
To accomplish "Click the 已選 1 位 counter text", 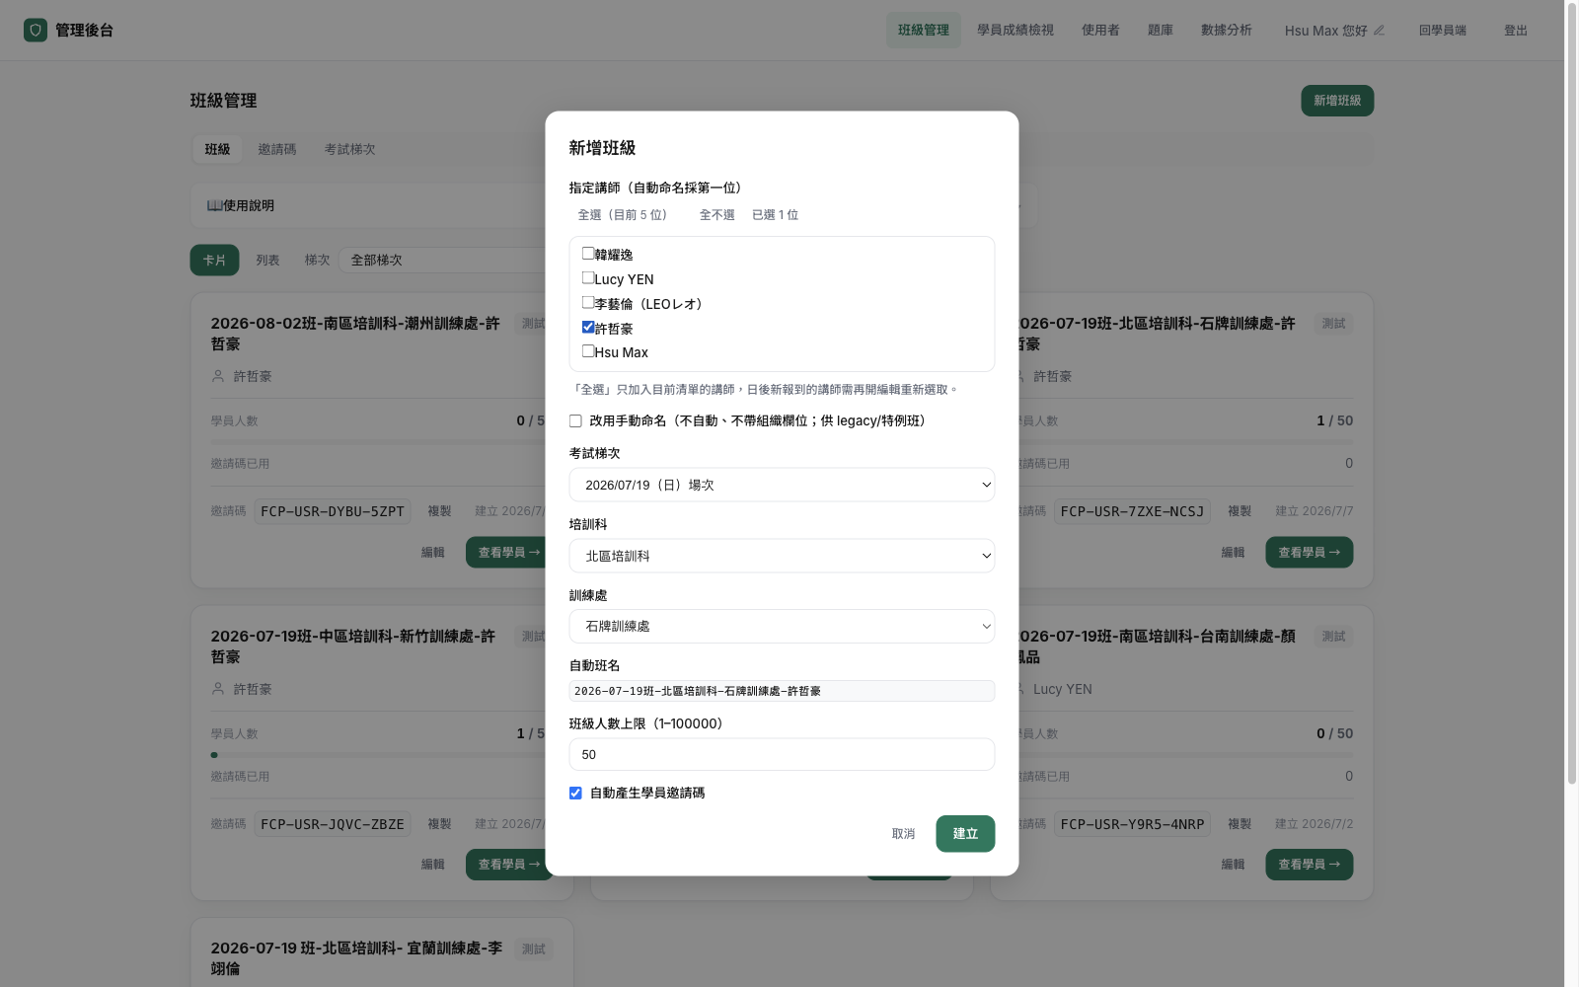I will [x=775, y=215].
